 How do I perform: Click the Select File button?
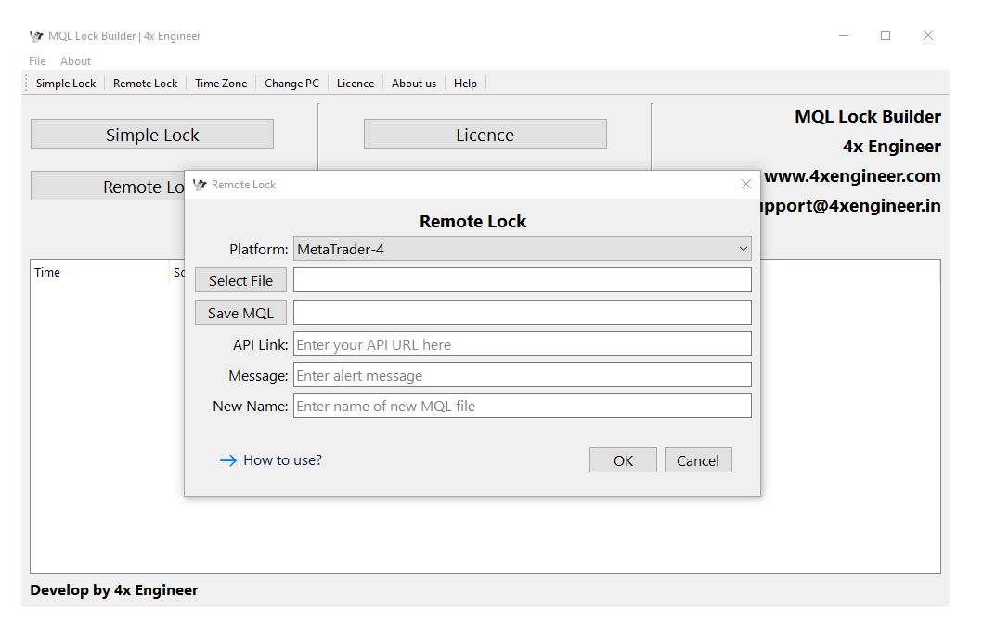coord(240,280)
